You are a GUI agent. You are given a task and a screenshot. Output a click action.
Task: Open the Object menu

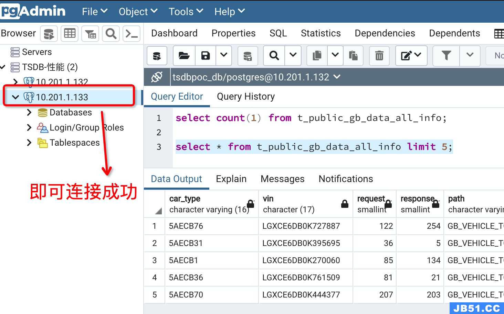pyautogui.click(x=138, y=12)
